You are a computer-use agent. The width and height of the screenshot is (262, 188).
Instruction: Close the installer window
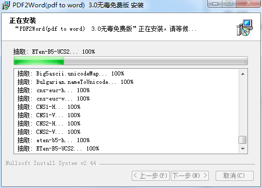pyautogui.click(x=248, y=4)
